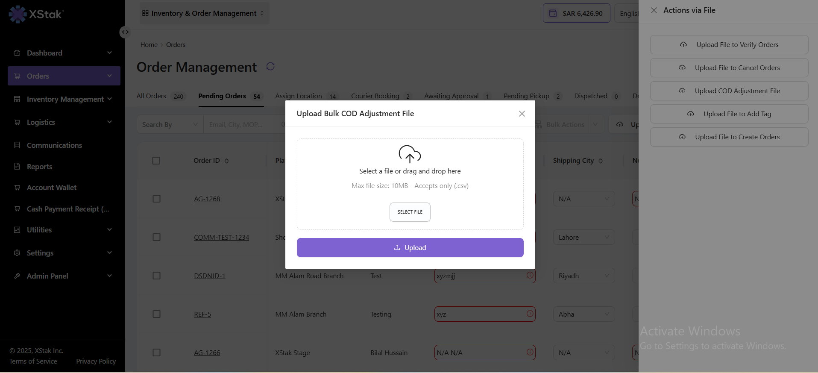818x373 pixels.
Task: Check the box for order AG-1268
Action: point(156,199)
